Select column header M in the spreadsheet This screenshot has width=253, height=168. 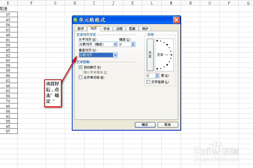(x=171, y=3)
